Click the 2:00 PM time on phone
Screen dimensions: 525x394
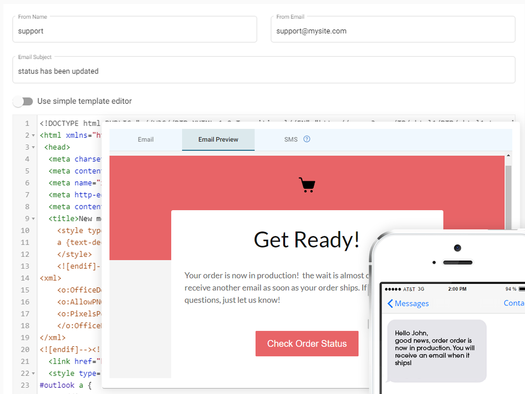click(x=458, y=289)
